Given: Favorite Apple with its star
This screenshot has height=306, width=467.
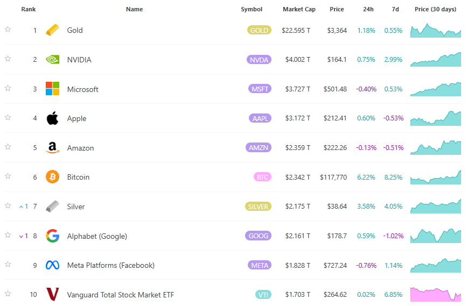Looking at the screenshot, I should click(x=8, y=117).
